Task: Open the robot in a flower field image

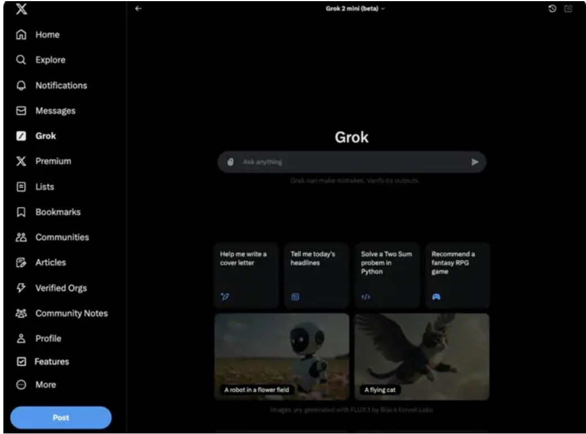Action: click(282, 357)
